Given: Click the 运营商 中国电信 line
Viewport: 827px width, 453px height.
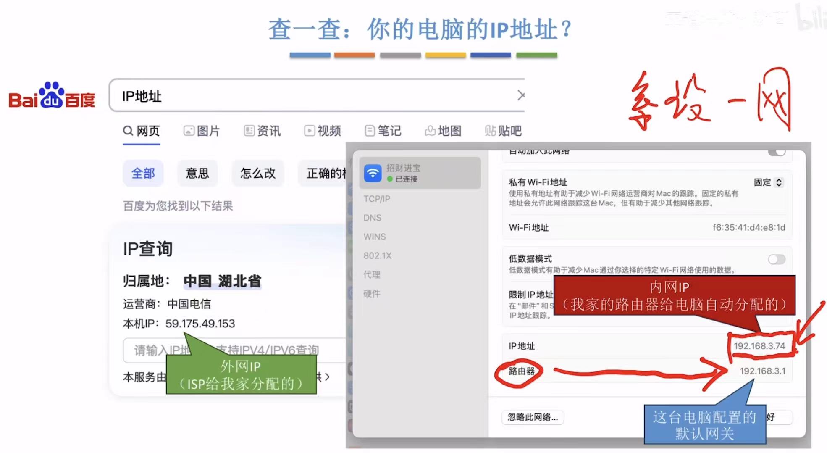Looking at the screenshot, I should tap(167, 304).
